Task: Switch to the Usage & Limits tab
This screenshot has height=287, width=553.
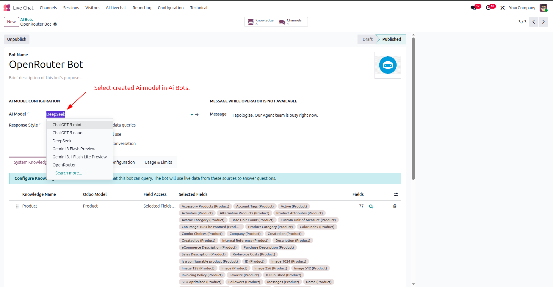Action: pyautogui.click(x=158, y=162)
